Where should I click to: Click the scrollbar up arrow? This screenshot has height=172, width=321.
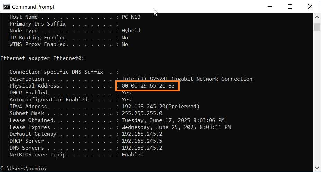tap(317, 18)
